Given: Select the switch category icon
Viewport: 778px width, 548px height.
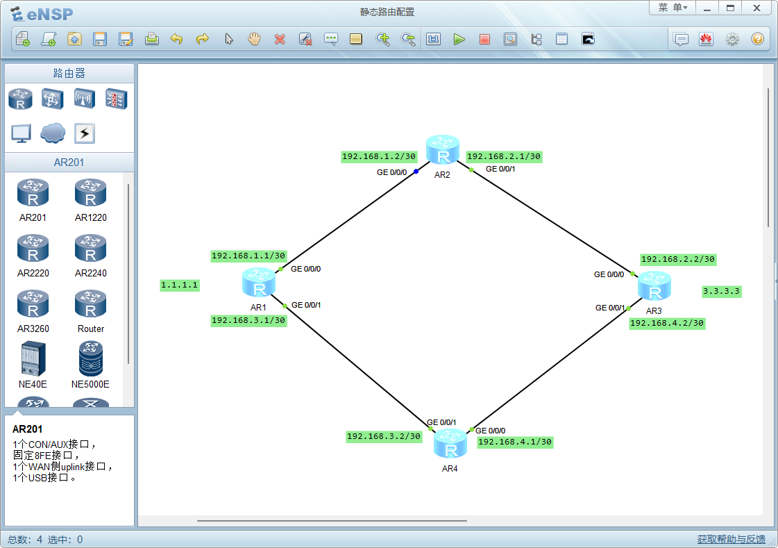Looking at the screenshot, I should pyautogui.click(x=53, y=99).
